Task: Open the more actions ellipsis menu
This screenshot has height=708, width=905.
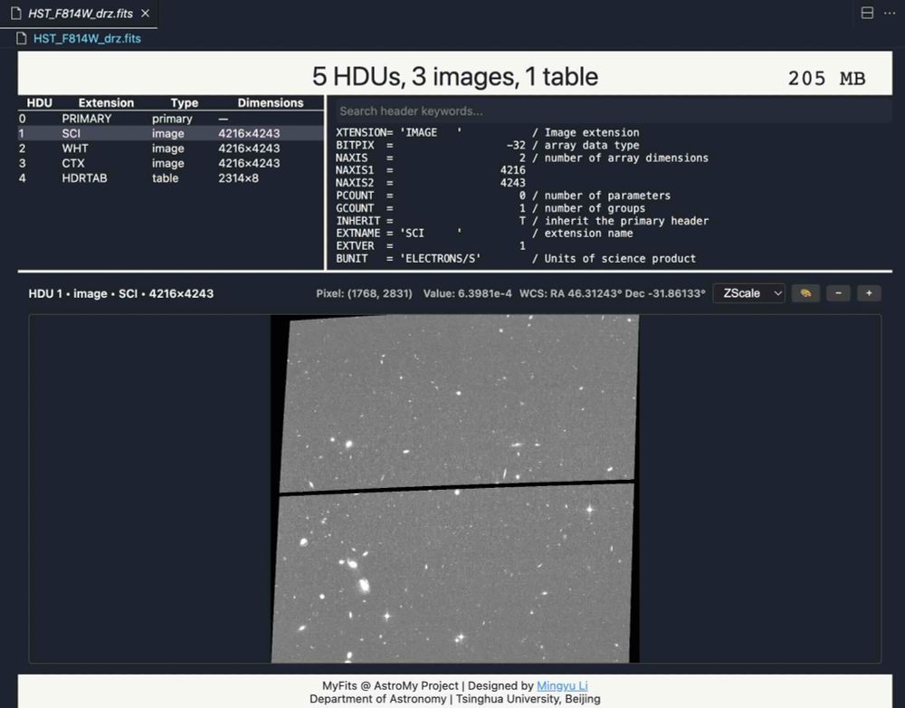Action: tap(890, 13)
